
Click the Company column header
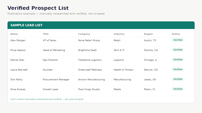tap(84, 34)
